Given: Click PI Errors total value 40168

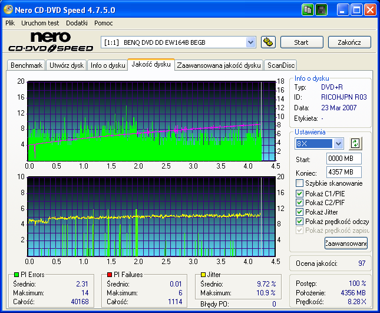Looking at the screenshot, I should coord(80,302).
